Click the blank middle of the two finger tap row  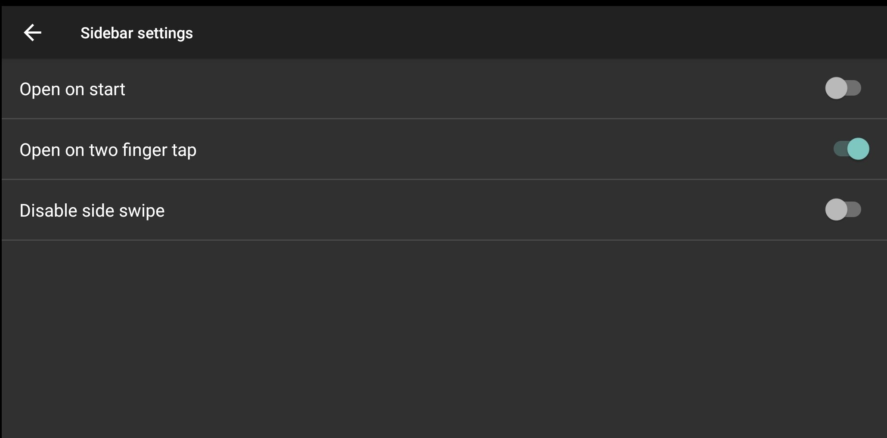coord(512,149)
